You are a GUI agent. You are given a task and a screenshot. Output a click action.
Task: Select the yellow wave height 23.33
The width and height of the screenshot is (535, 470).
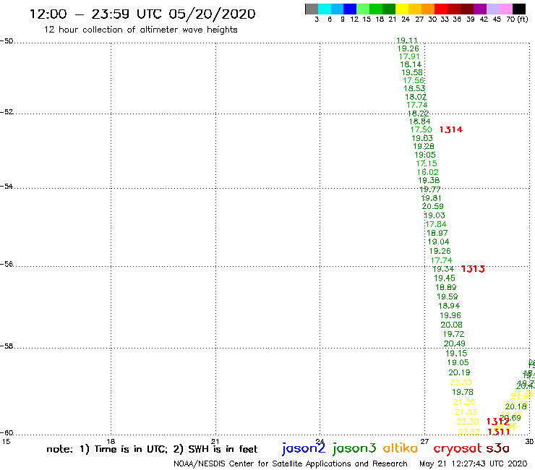click(x=461, y=383)
